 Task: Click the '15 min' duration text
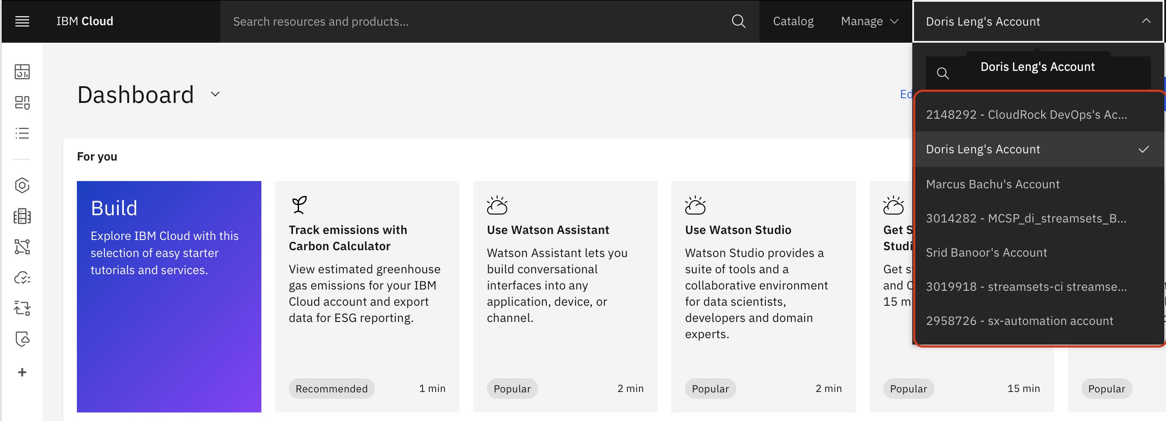[1023, 389]
